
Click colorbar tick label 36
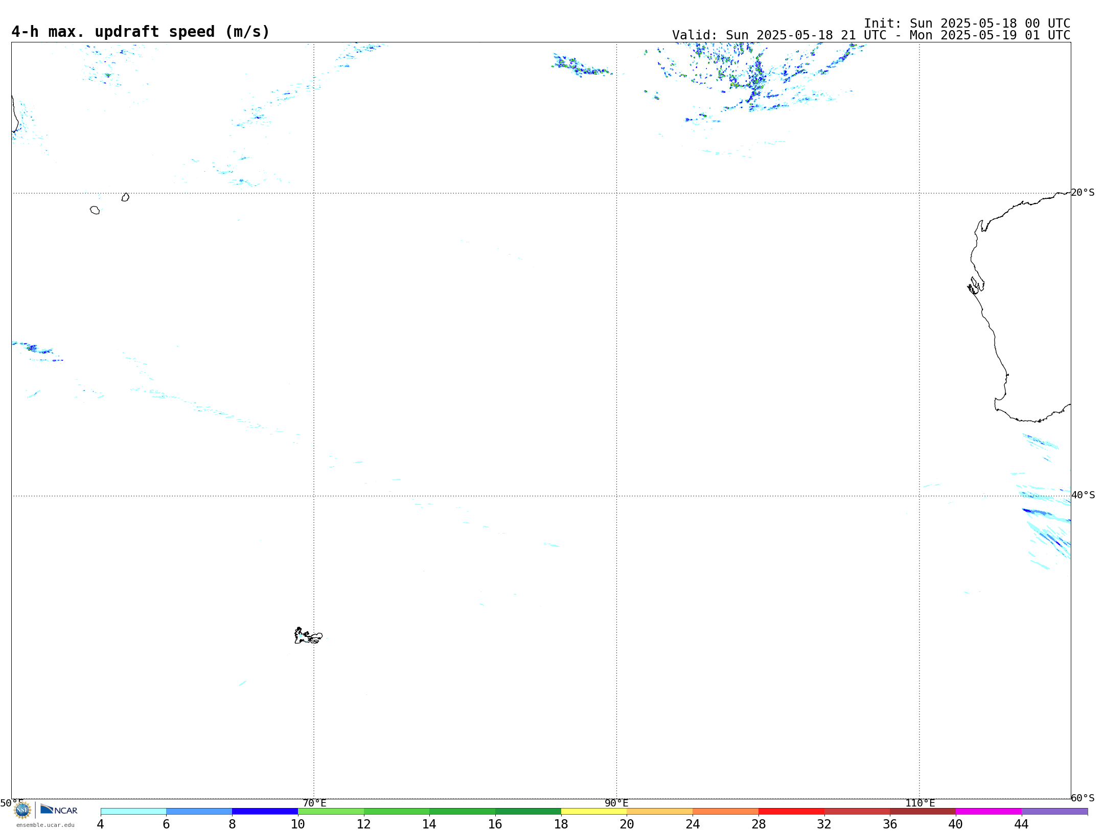(x=890, y=824)
